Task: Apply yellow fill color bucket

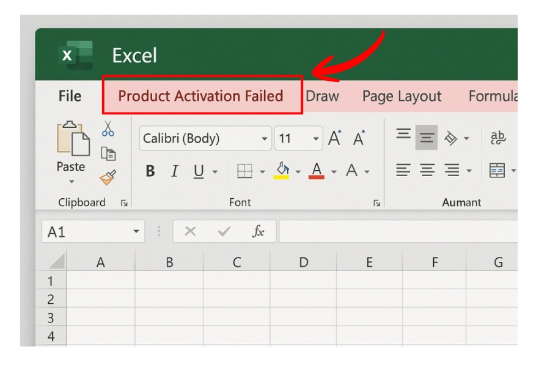Action: click(282, 171)
